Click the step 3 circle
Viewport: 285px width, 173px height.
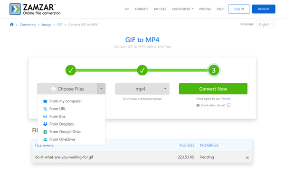[x=214, y=70]
